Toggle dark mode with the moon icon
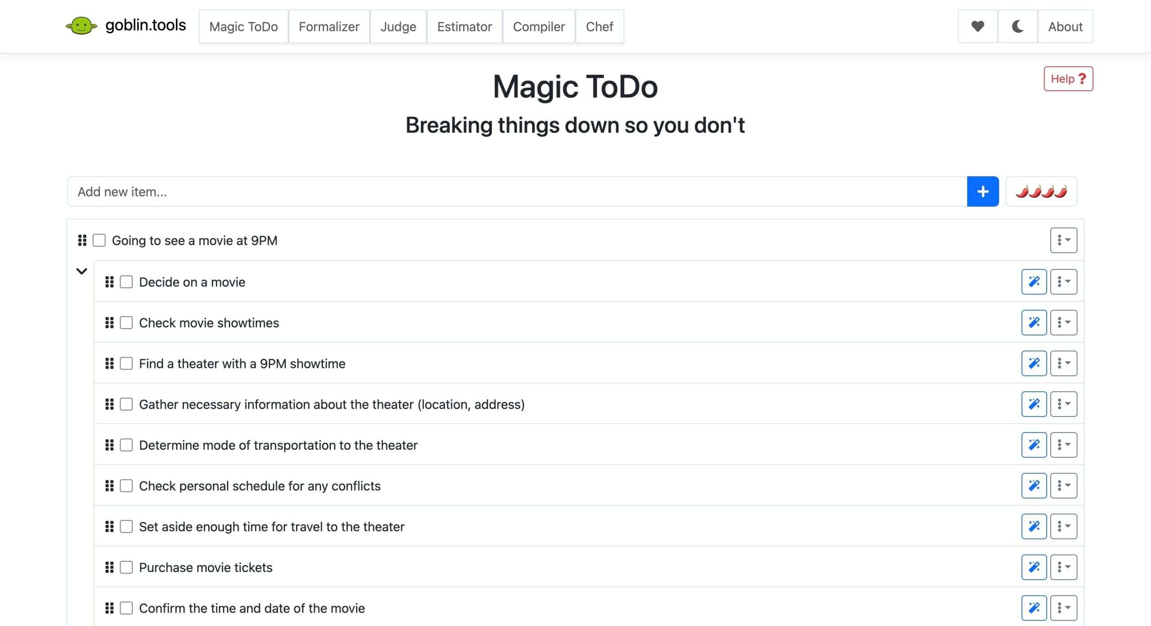This screenshot has width=1151, height=626. (x=1017, y=27)
